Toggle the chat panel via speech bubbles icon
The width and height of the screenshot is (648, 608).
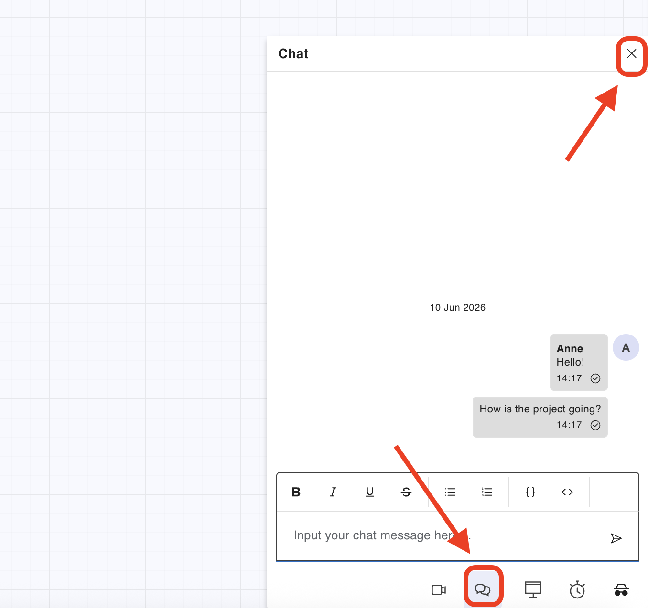[x=483, y=590]
